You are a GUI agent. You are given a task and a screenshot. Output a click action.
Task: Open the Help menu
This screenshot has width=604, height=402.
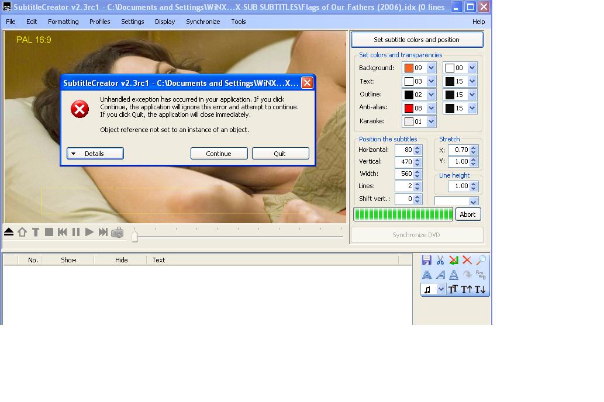[478, 22]
